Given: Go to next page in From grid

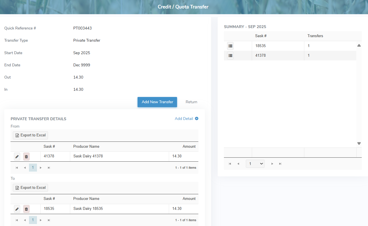Looking at the screenshot, I should click(x=41, y=168).
